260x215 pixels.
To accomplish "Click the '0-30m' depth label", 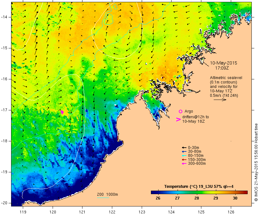I will click(193, 148).
